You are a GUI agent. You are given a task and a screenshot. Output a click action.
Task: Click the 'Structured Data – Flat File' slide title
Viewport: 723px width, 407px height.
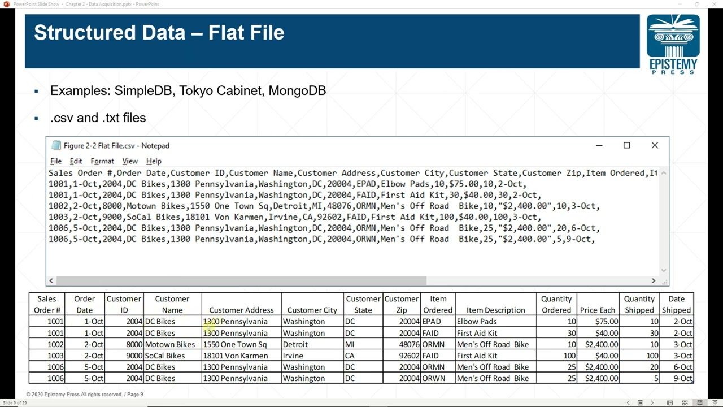pos(159,33)
